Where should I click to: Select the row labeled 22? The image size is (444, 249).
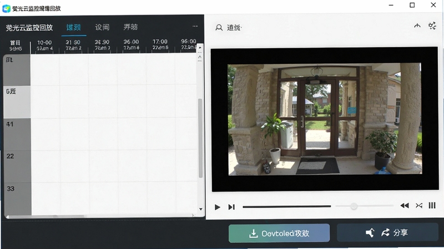pyautogui.click(x=17, y=167)
